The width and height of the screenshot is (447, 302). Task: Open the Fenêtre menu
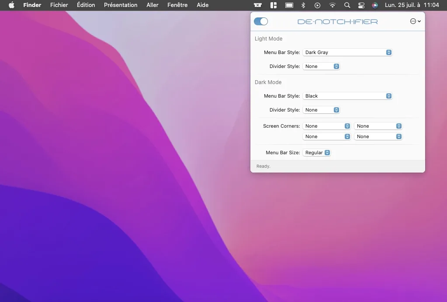[177, 5]
